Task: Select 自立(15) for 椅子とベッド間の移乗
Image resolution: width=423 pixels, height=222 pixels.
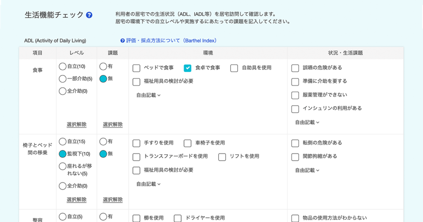Action: tap(62, 142)
